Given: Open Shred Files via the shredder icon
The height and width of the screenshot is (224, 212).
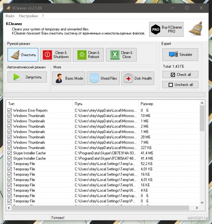Looking at the screenshot, I should click(x=94, y=78).
